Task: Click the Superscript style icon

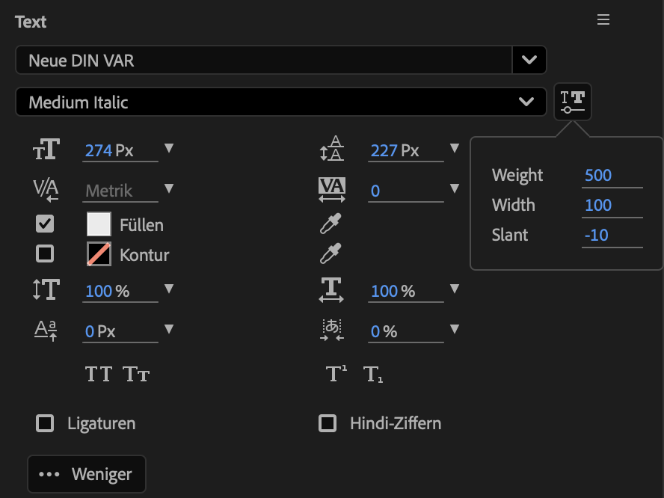Action: tap(336, 374)
